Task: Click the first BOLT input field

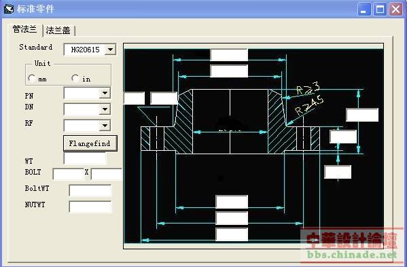Action: [x=69, y=174]
